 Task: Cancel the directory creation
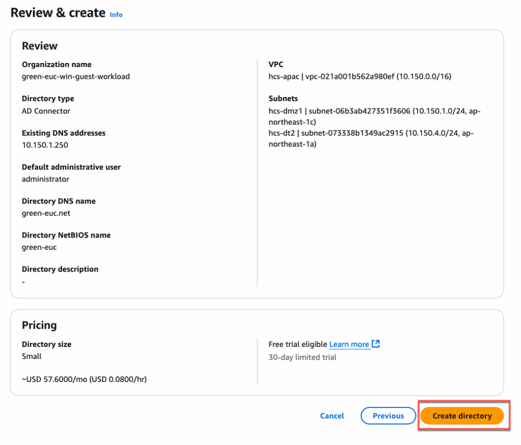click(332, 416)
